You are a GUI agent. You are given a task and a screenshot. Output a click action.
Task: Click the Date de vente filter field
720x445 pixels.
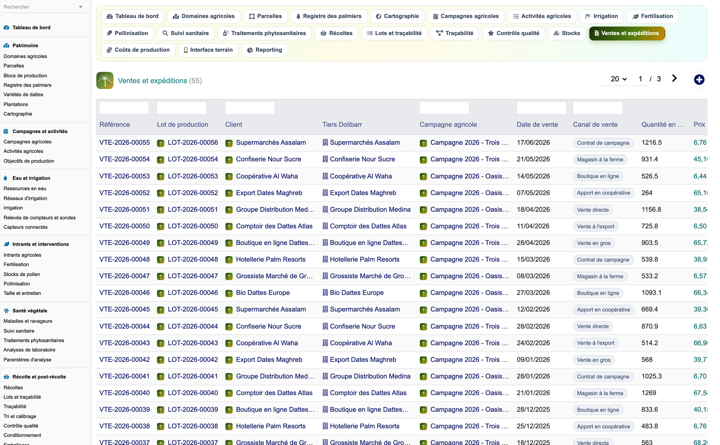(x=541, y=108)
